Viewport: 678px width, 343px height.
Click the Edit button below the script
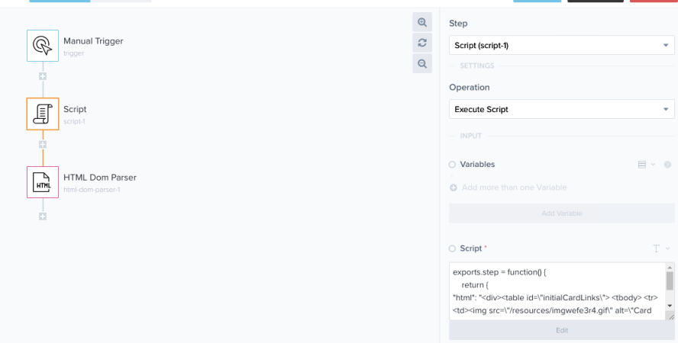click(561, 330)
